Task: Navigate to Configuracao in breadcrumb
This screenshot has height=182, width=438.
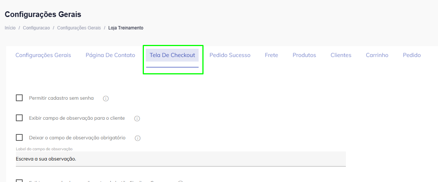Action: (x=36, y=28)
